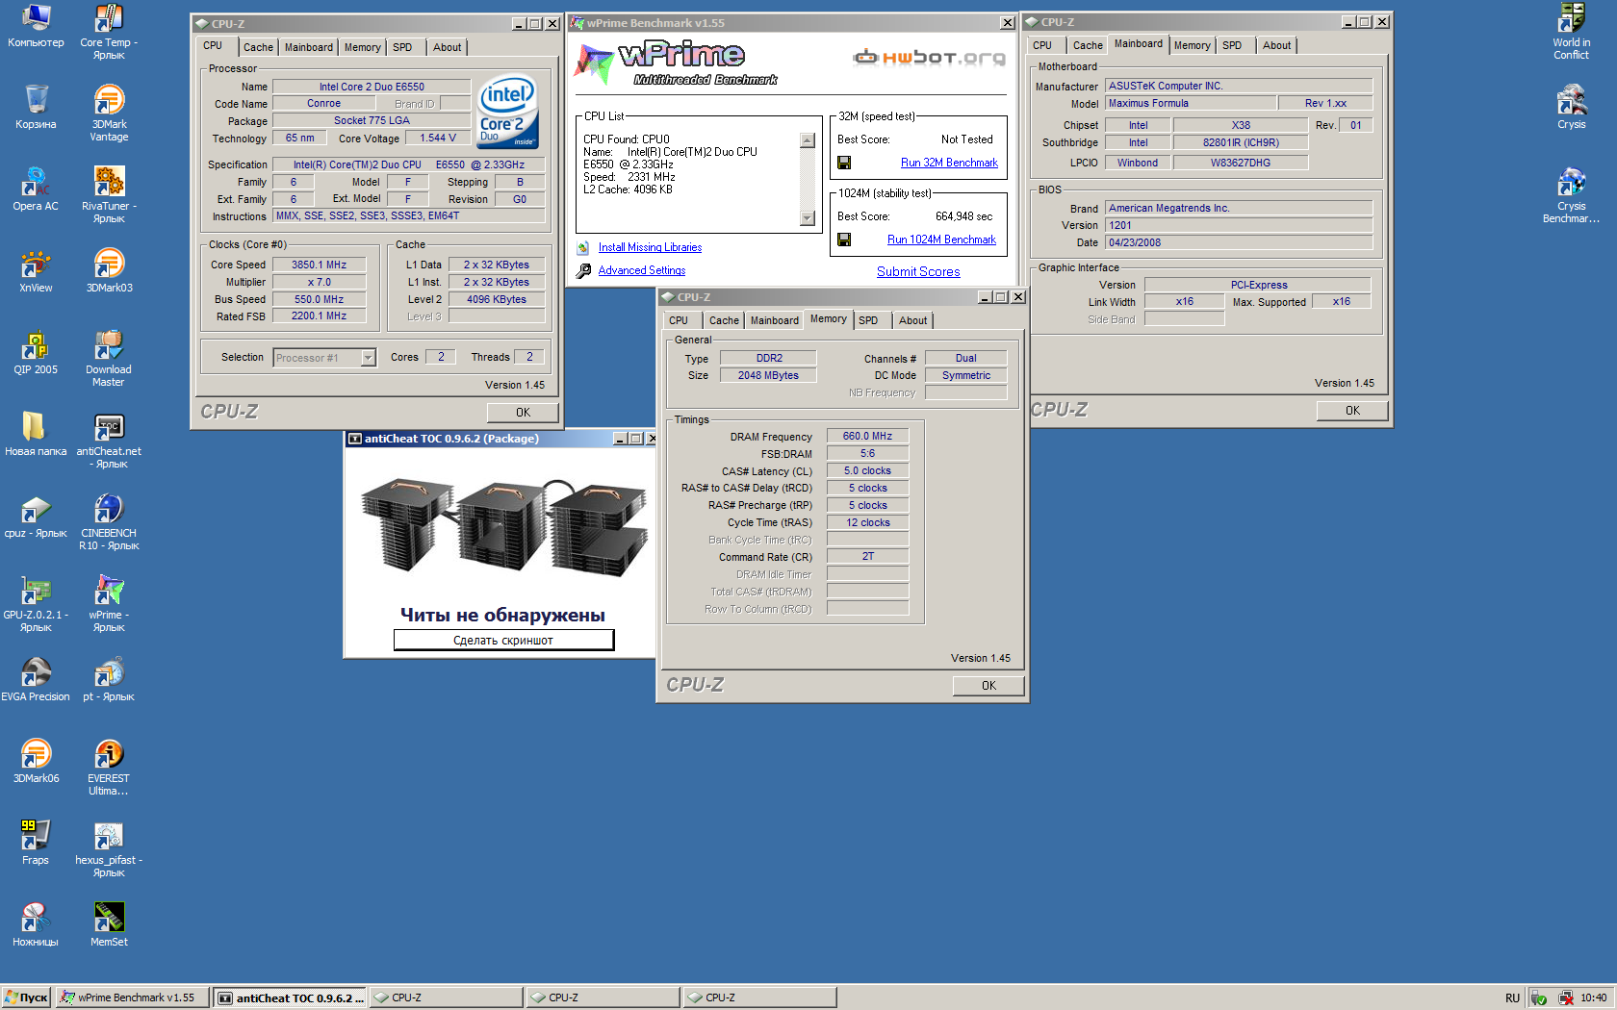Viewport: 1617px width, 1010px height.
Task: Switch to the Cache tab in left CPU-Z window
Action: (258, 47)
